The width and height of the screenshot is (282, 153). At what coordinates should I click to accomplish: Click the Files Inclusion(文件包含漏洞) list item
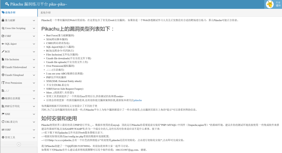[x=62, y=55]
